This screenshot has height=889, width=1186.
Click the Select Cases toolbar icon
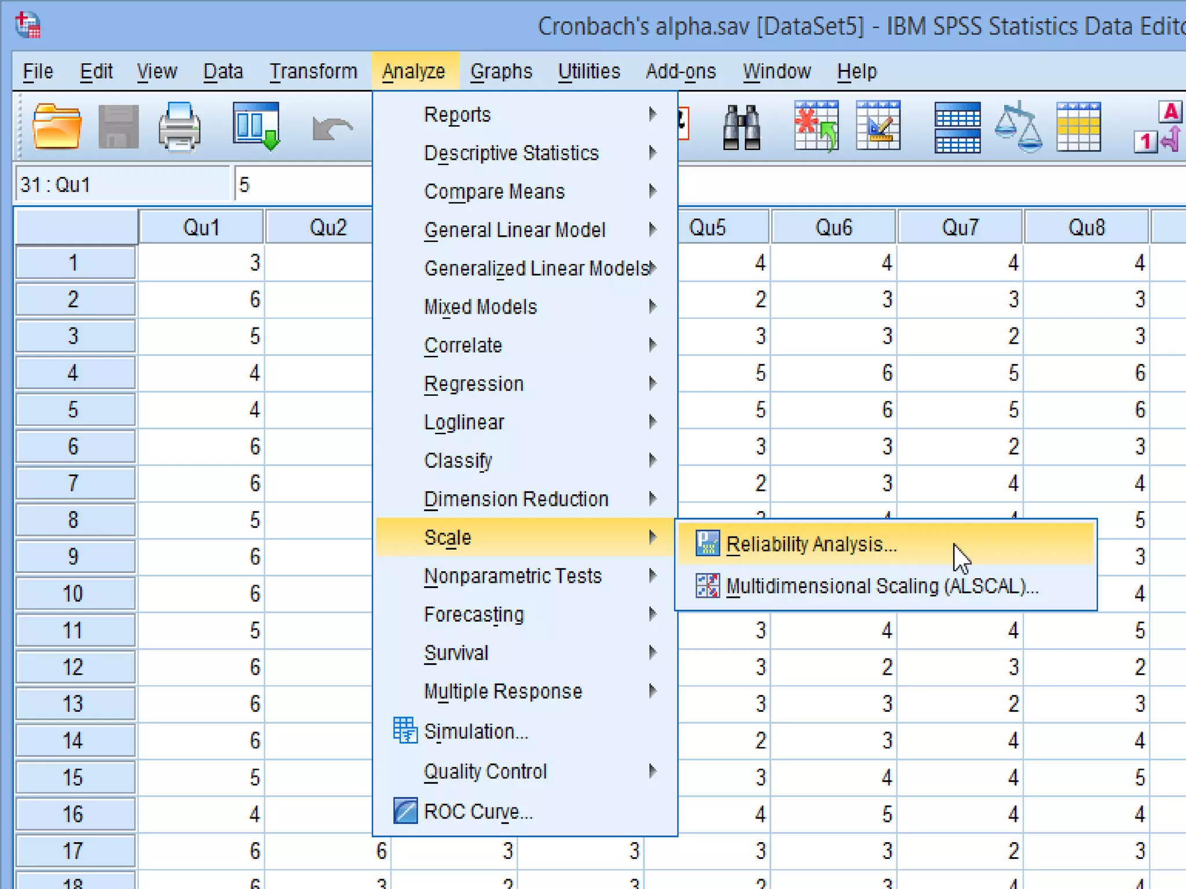click(1078, 127)
